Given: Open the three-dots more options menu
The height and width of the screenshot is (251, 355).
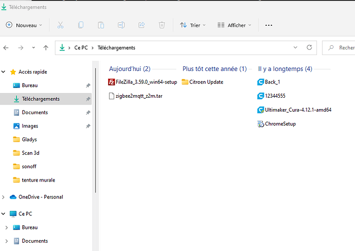Looking at the screenshot, I should [x=268, y=25].
